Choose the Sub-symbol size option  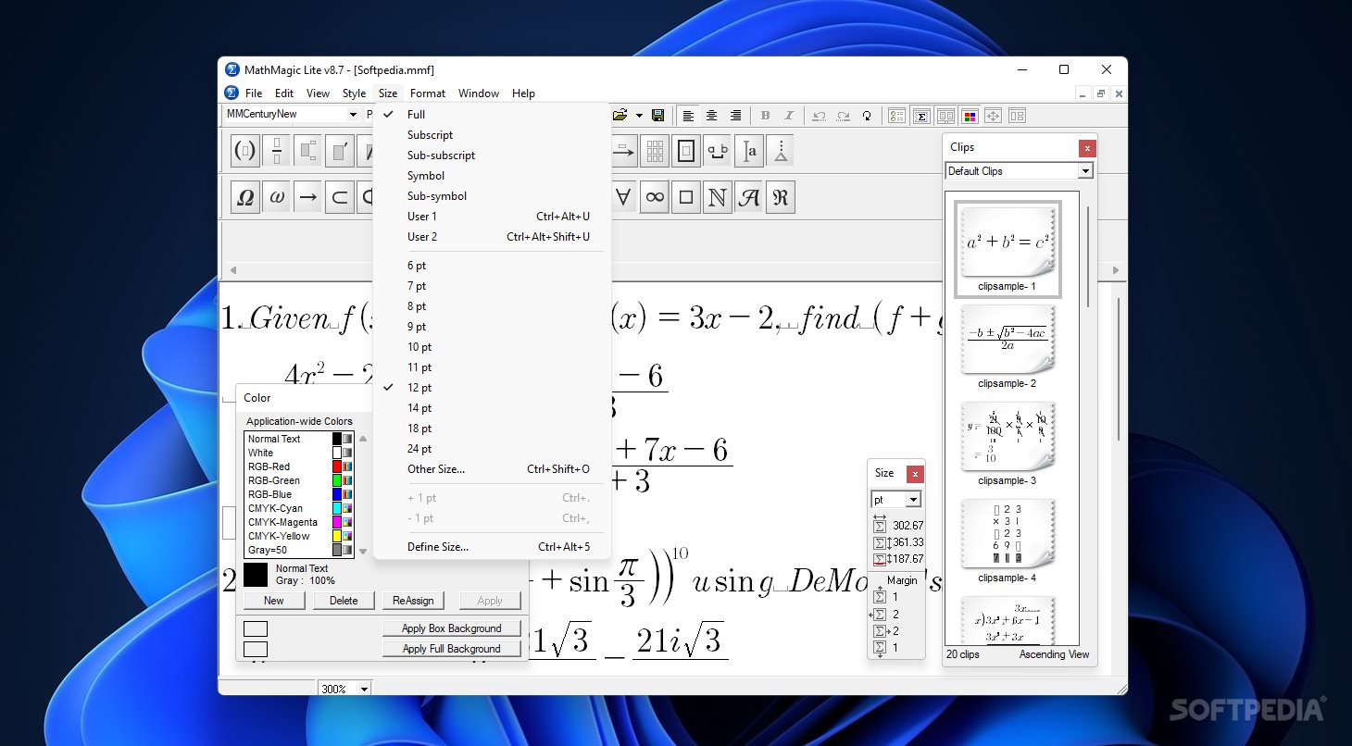(x=492, y=196)
